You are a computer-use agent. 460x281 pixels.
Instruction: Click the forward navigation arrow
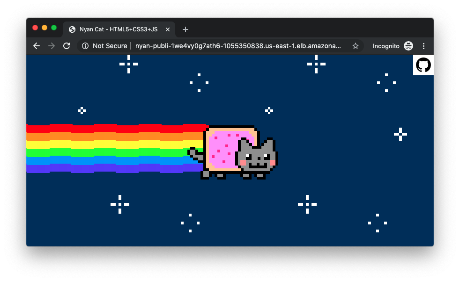pos(52,46)
